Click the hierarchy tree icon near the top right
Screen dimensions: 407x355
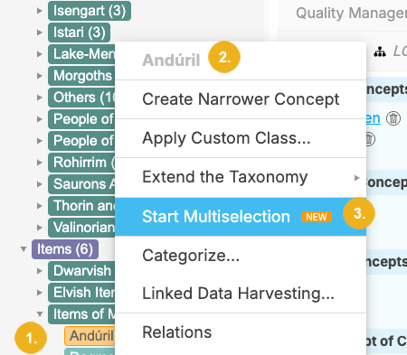(x=380, y=52)
